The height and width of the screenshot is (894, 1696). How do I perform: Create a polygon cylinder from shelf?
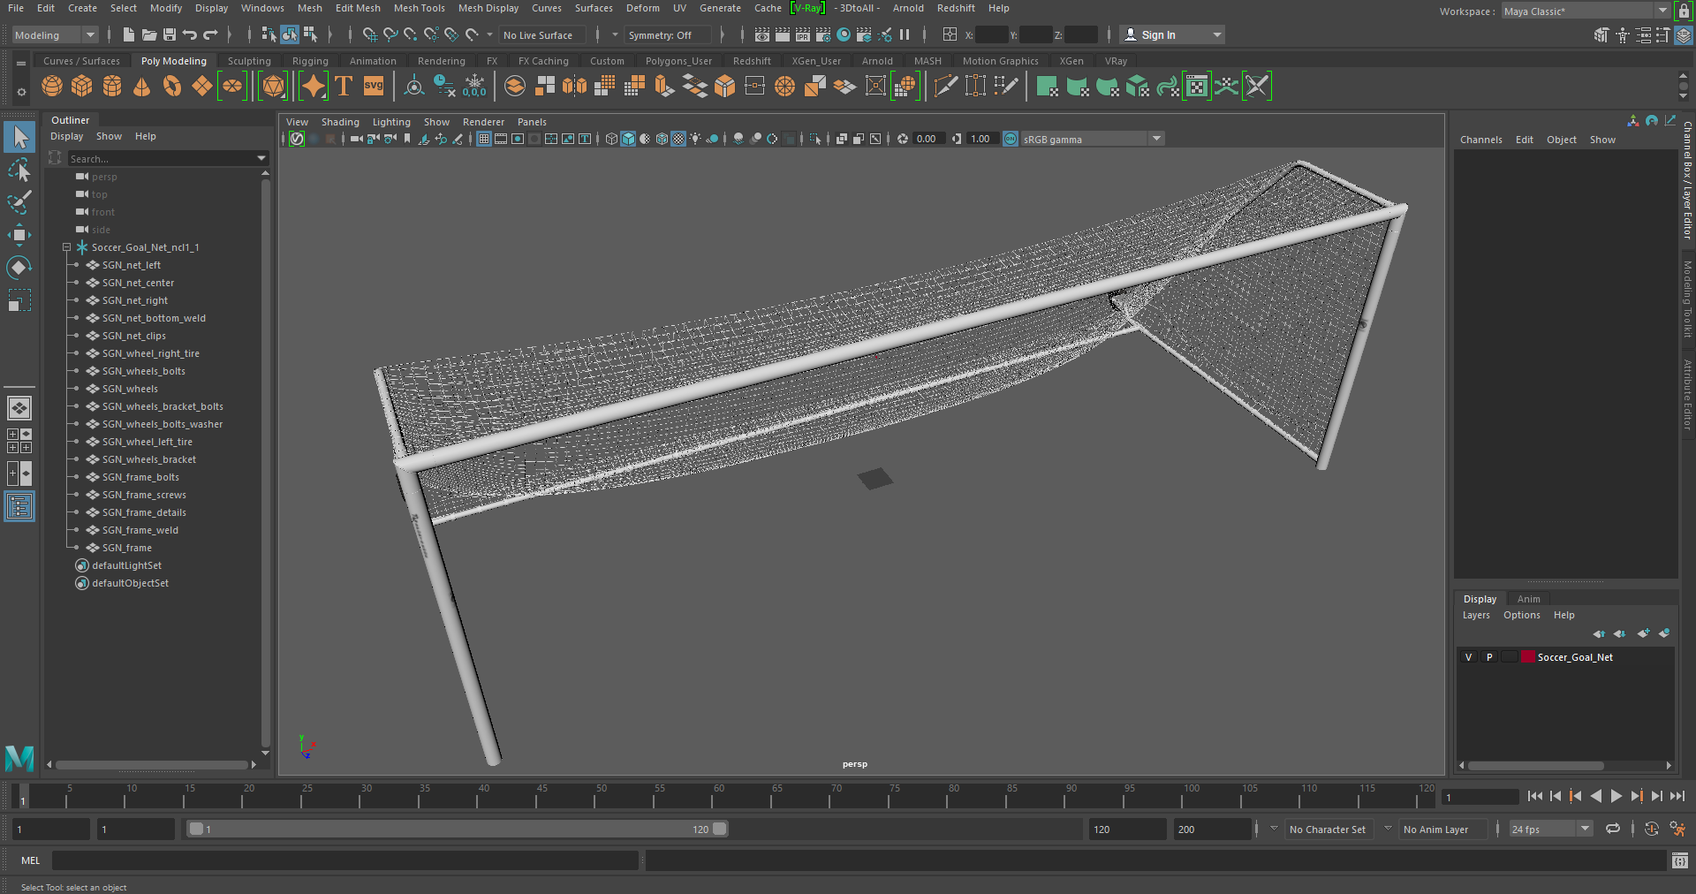tap(112, 87)
